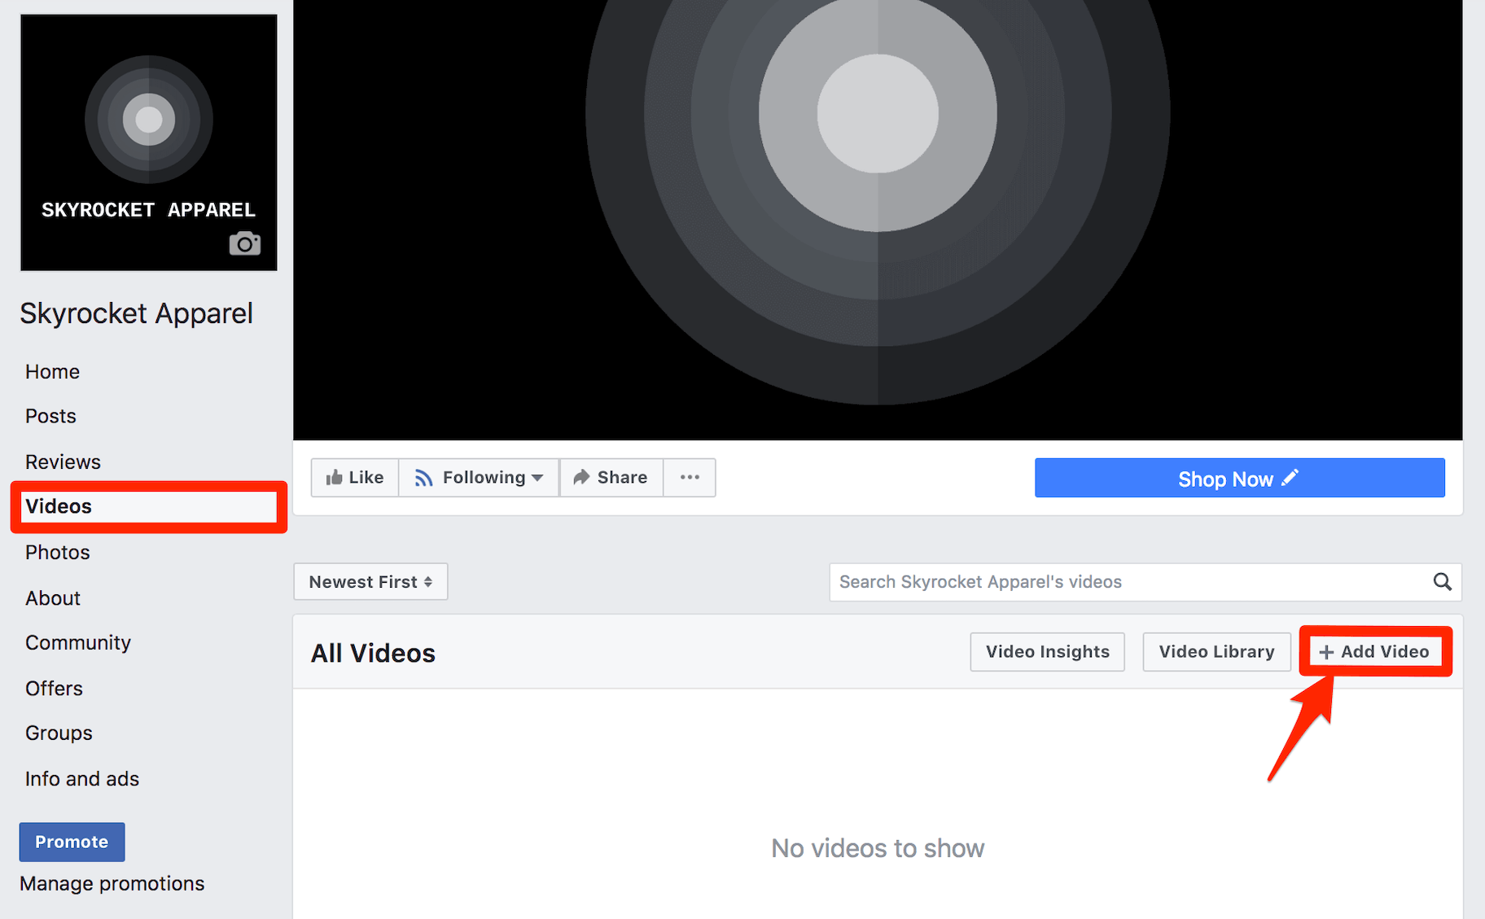Screen dimensions: 1485x919
Task: Click inside the videos search field
Action: pos(1058,581)
